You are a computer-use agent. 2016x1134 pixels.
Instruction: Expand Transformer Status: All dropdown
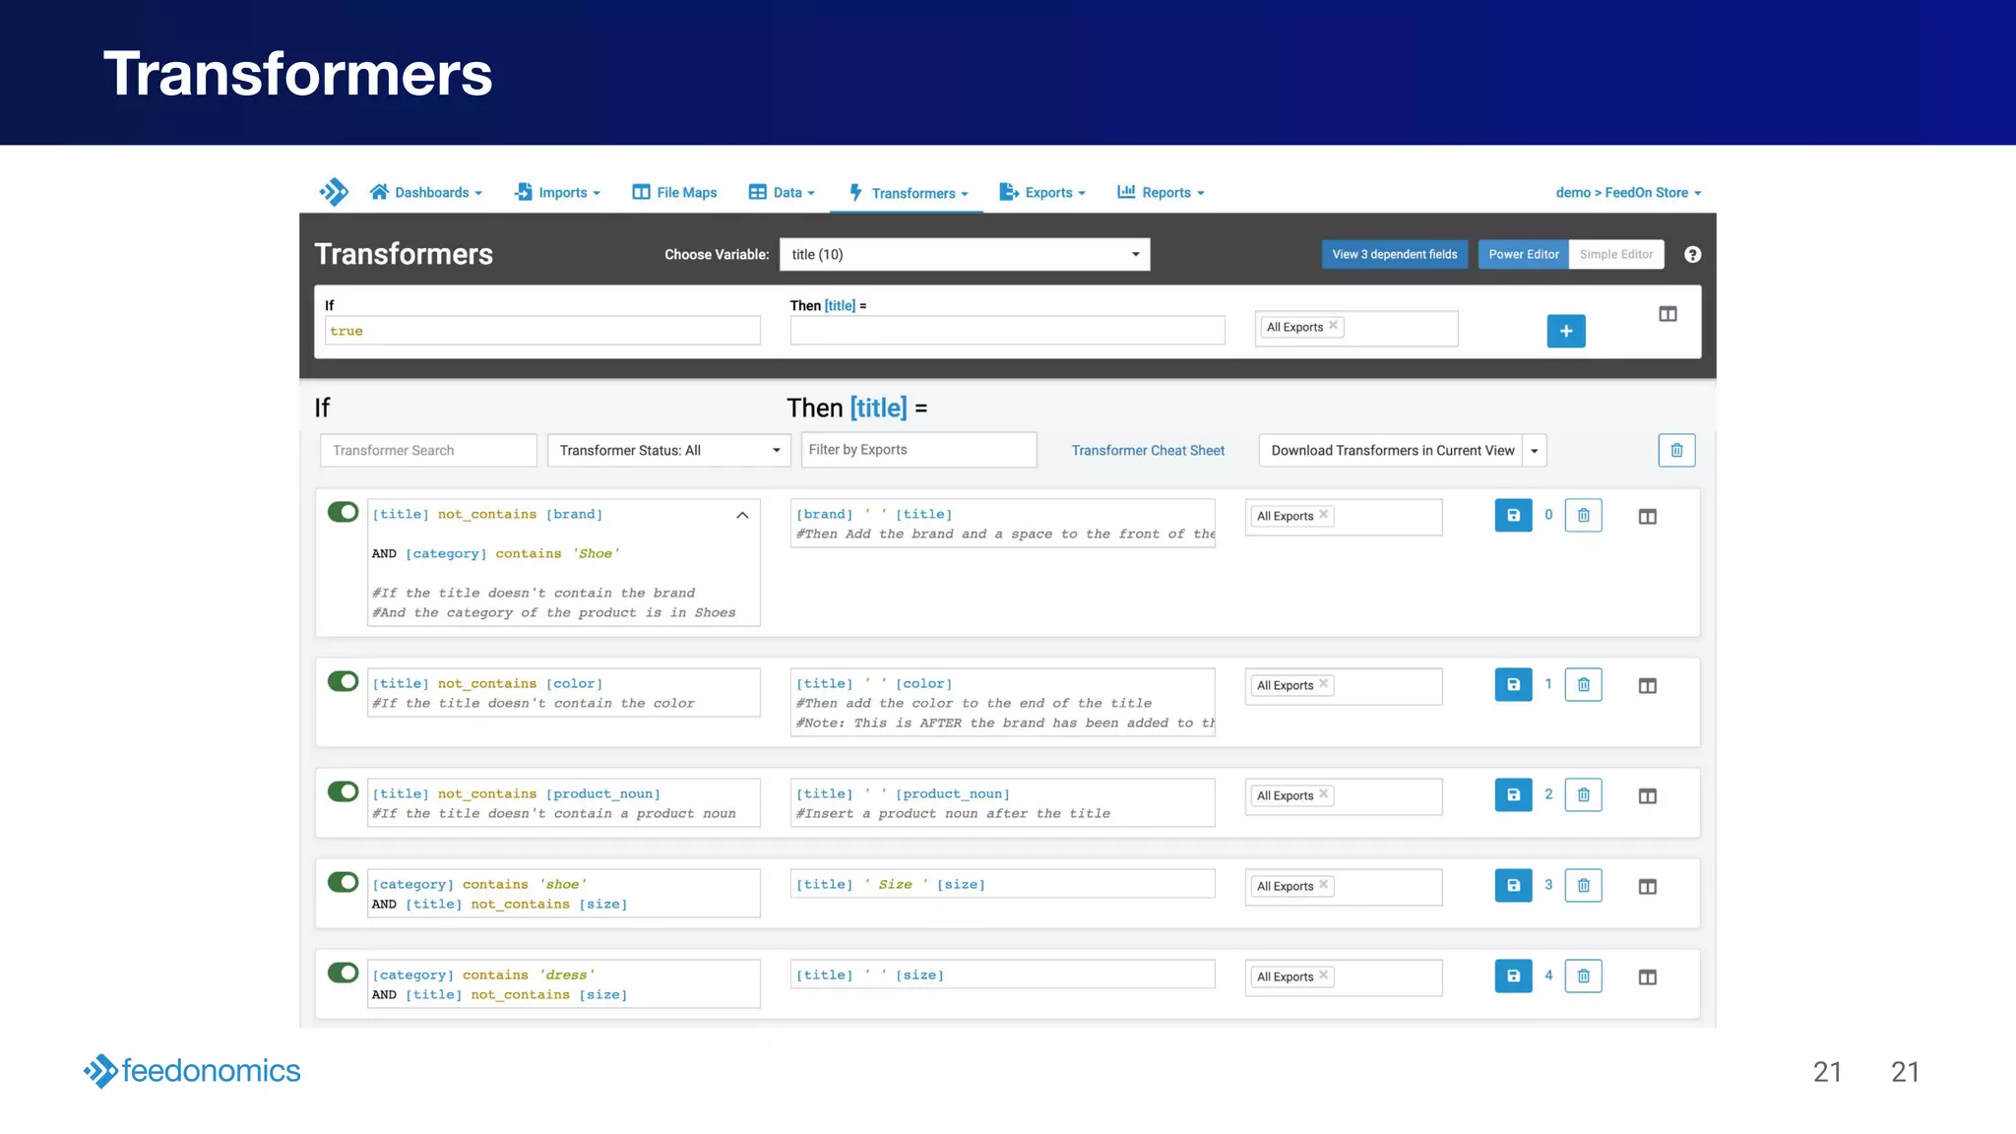click(x=668, y=451)
